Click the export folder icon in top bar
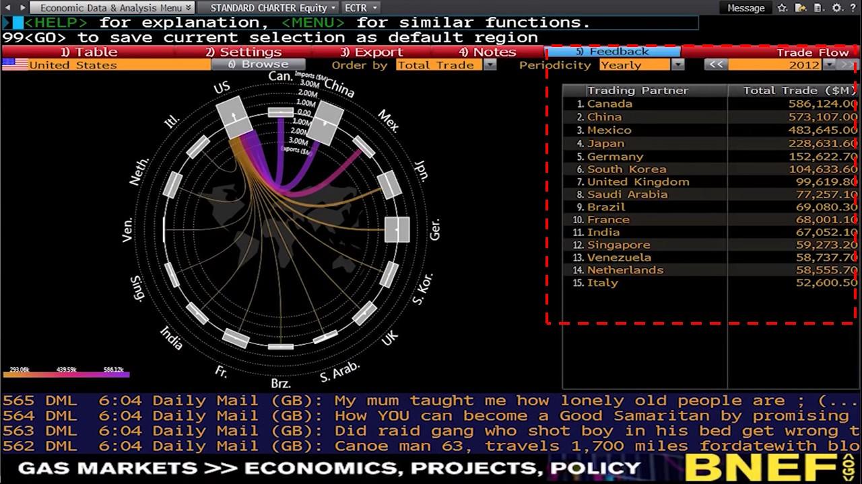 (x=801, y=8)
